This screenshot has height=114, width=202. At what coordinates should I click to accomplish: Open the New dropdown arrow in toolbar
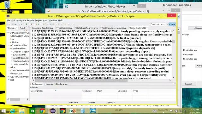click(9, 24)
